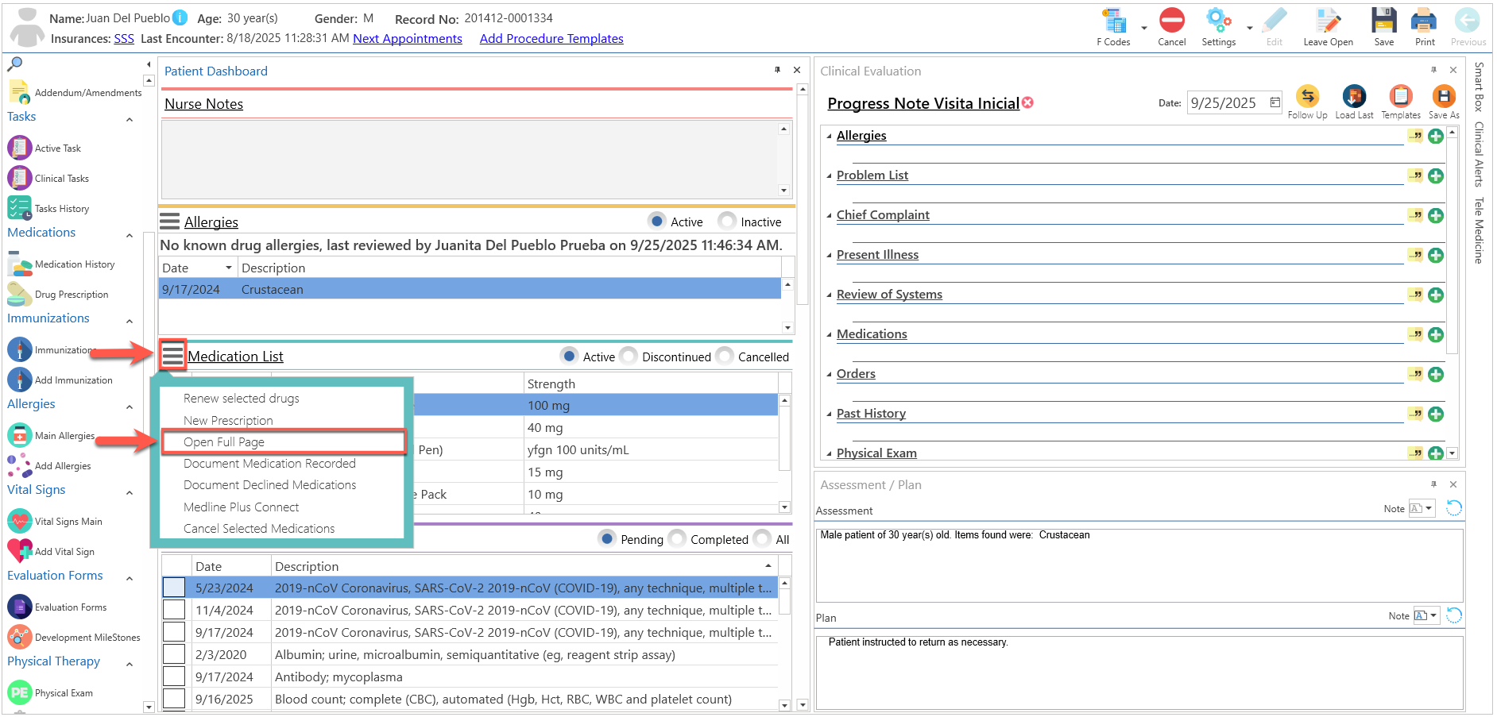Screen dimensions: 1497x717
Task: Select the Completed radio button
Action: [x=677, y=538]
